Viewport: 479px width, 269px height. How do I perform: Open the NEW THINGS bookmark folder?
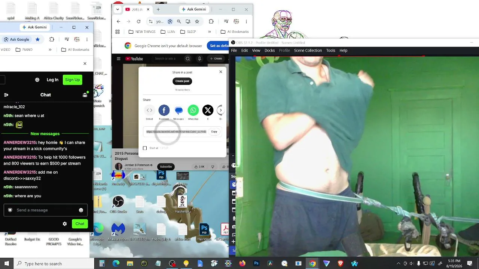tap(142, 32)
